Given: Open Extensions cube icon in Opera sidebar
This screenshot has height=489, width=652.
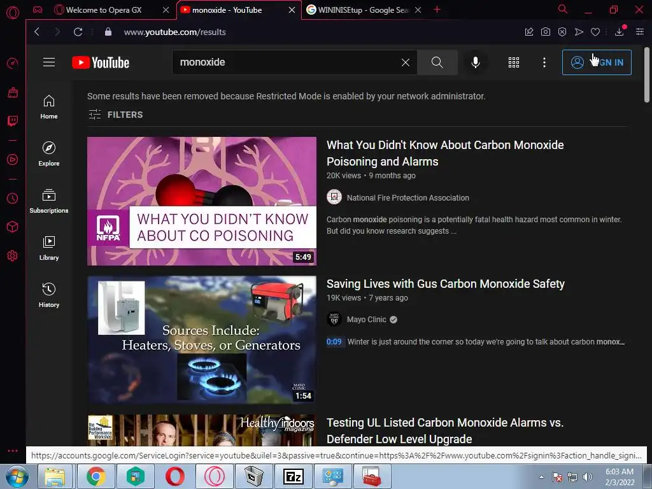Looking at the screenshot, I should 13,227.
